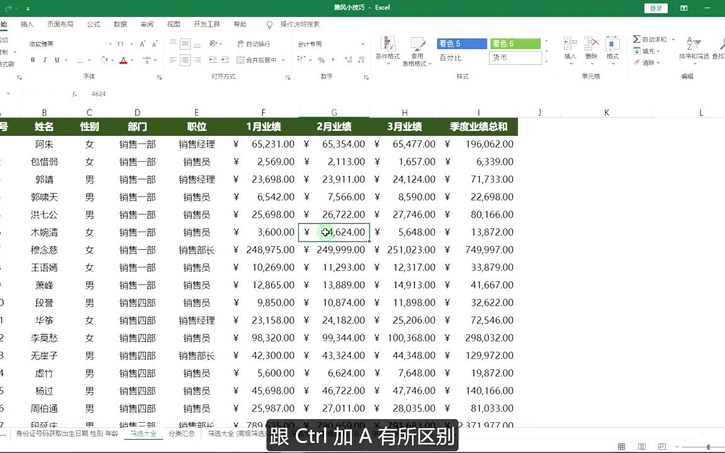Click the 操作说明搜索 search box
The image size is (725, 453).
300,24
